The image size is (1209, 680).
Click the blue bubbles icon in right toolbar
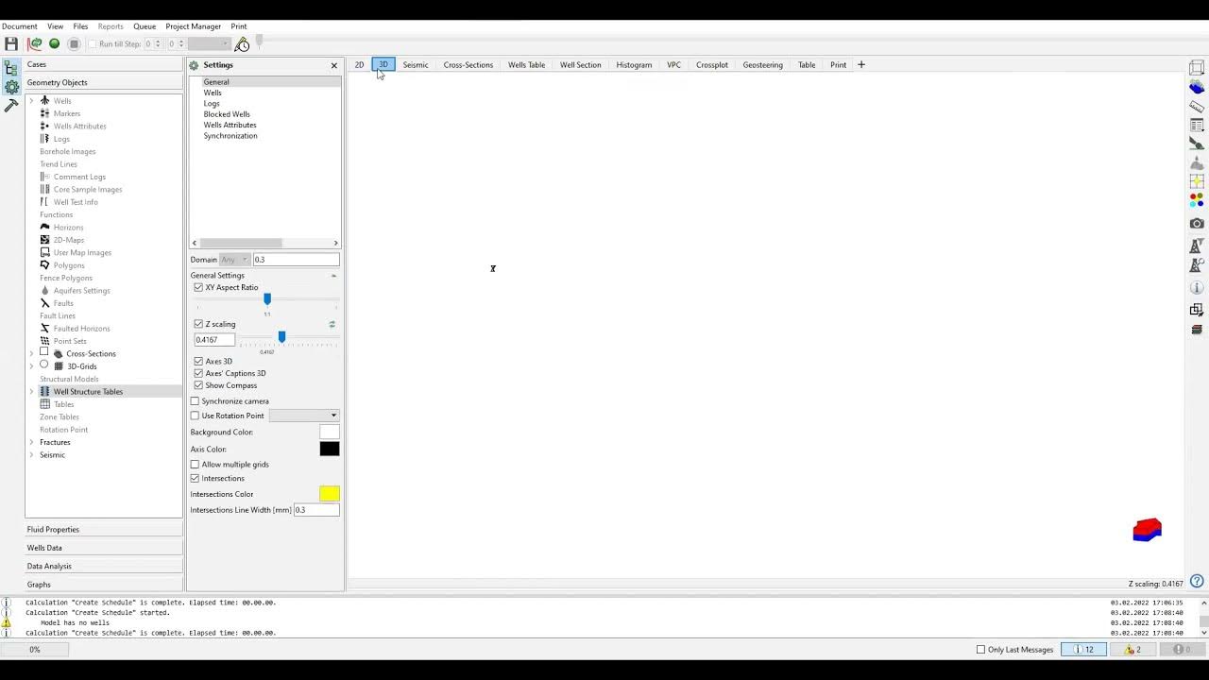[1197, 88]
